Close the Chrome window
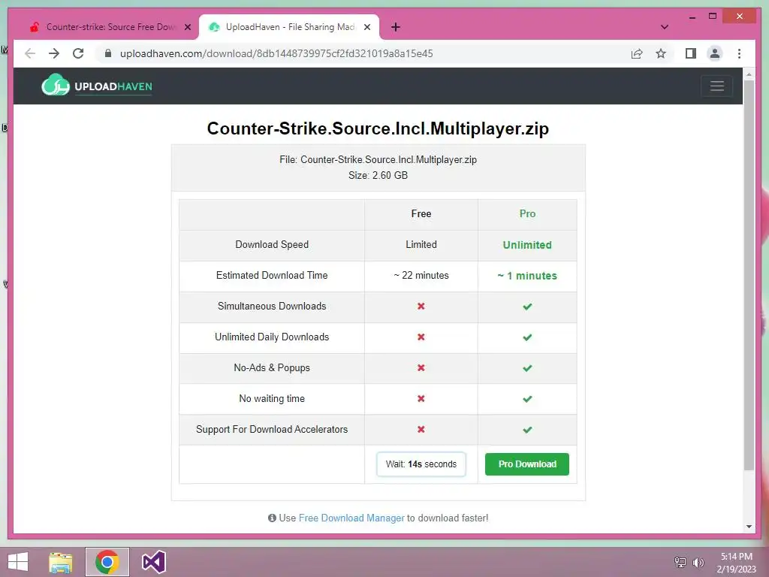769x577 pixels. tap(740, 17)
